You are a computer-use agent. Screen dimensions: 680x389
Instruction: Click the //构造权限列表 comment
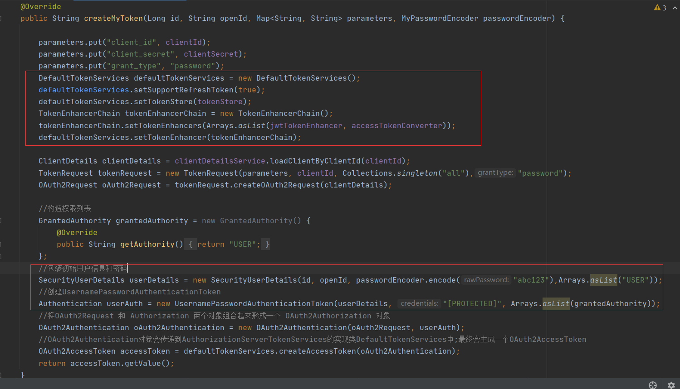pyautogui.click(x=65, y=208)
